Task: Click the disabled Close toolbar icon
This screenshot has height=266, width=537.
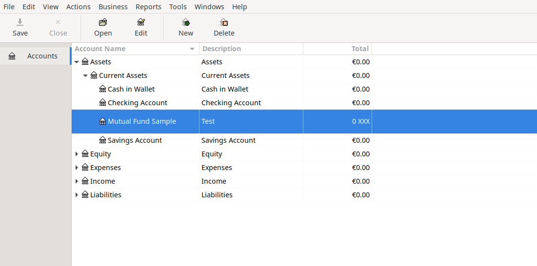Action: tap(58, 22)
